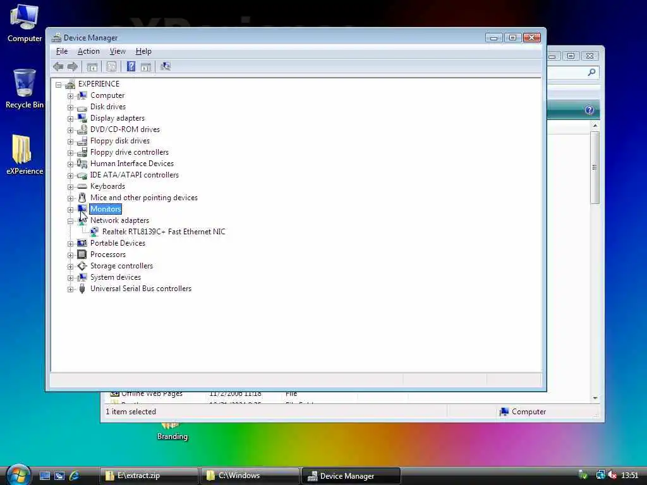Expand the Computer tree node
Screen dimensions: 647x485
click(x=71, y=96)
